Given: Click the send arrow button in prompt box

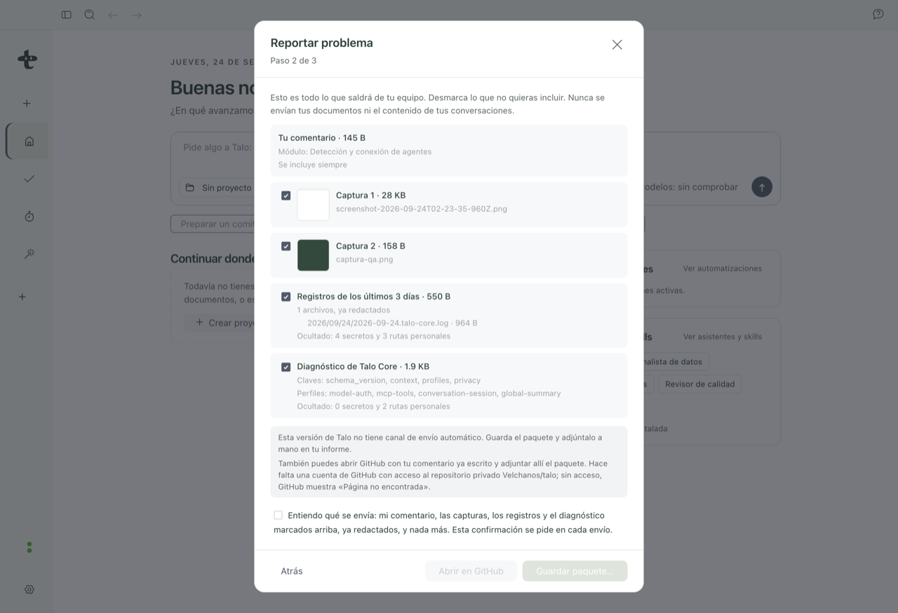Looking at the screenshot, I should point(762,187).
